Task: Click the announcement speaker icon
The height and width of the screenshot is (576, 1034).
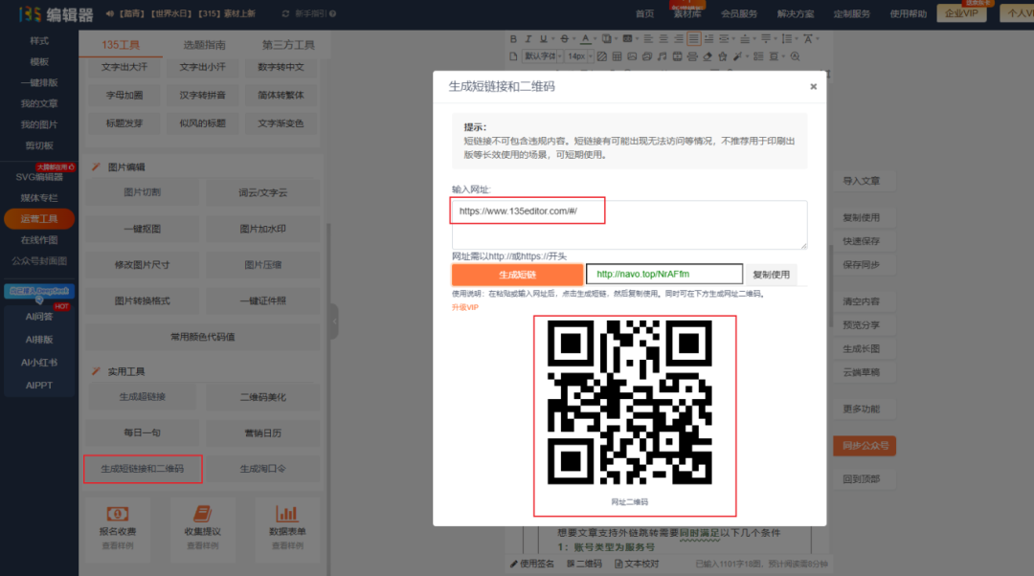Action: pos(110,13)
